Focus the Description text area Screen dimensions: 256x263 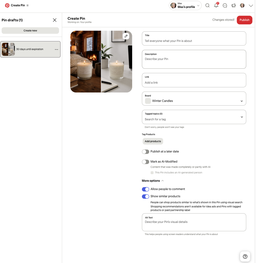coord(194,59)
